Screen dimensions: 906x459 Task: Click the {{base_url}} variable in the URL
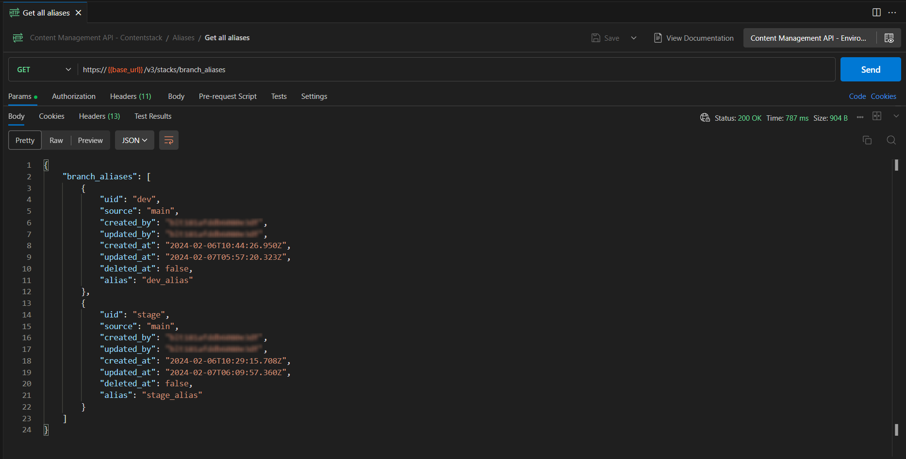click(126, 70)
